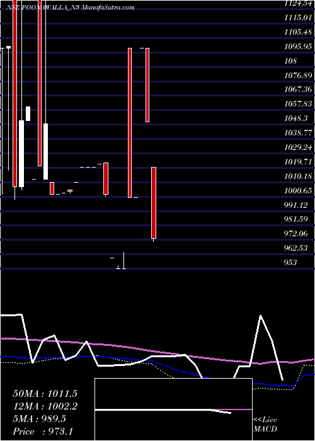Click the MACD inset box

(x=173, y=409)
